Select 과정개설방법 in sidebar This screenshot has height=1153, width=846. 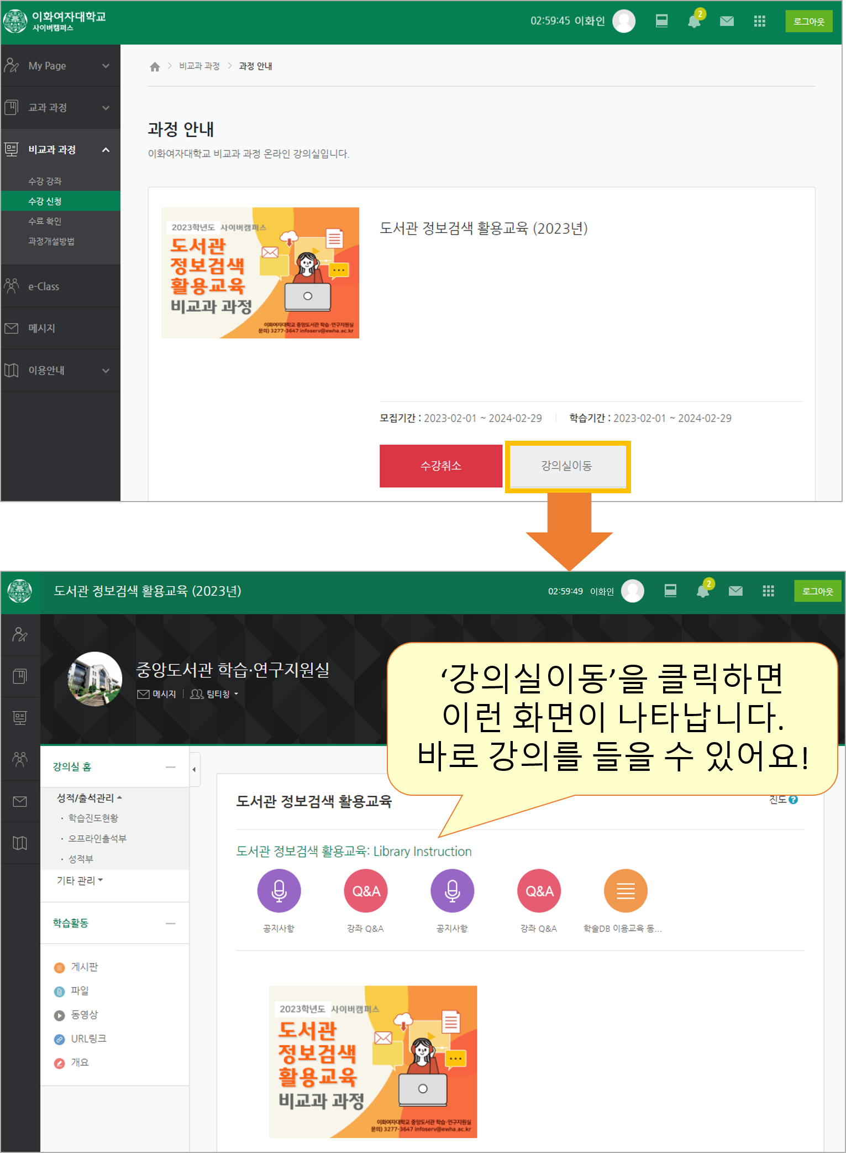point(51,241)
